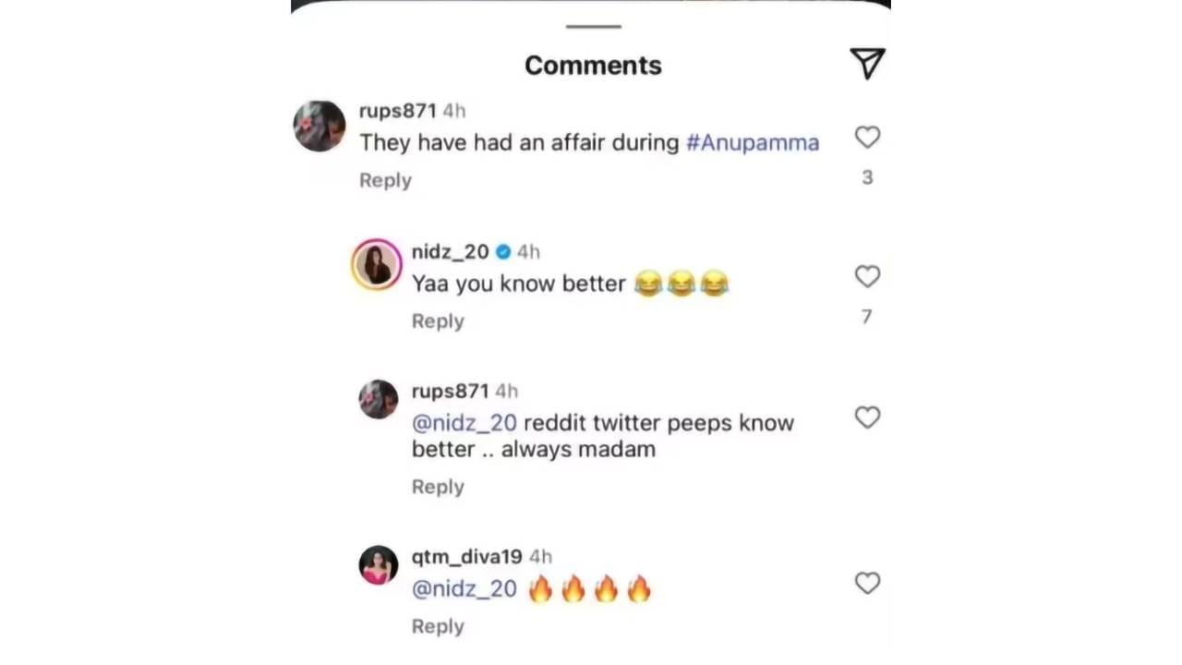Screen dimensions: 1182x665
Task: Like rups871's reddit twitter peeps reply
Action: point(867,417)
